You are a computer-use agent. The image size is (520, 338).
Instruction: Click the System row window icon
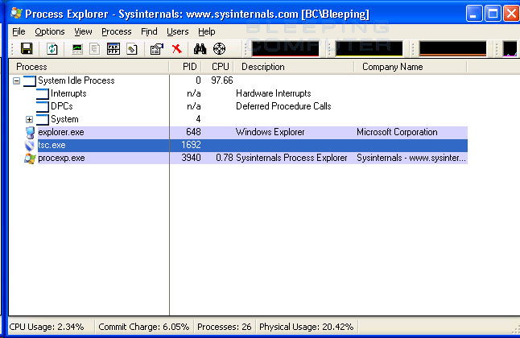[x=42, y=119]
